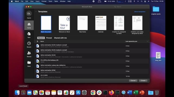
Task: Open Notes from the dock
Action: [54, 93]
